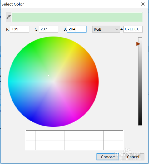Close the Select Color dialog window
This screenshot has width=149, height=164.
[143, 4]
